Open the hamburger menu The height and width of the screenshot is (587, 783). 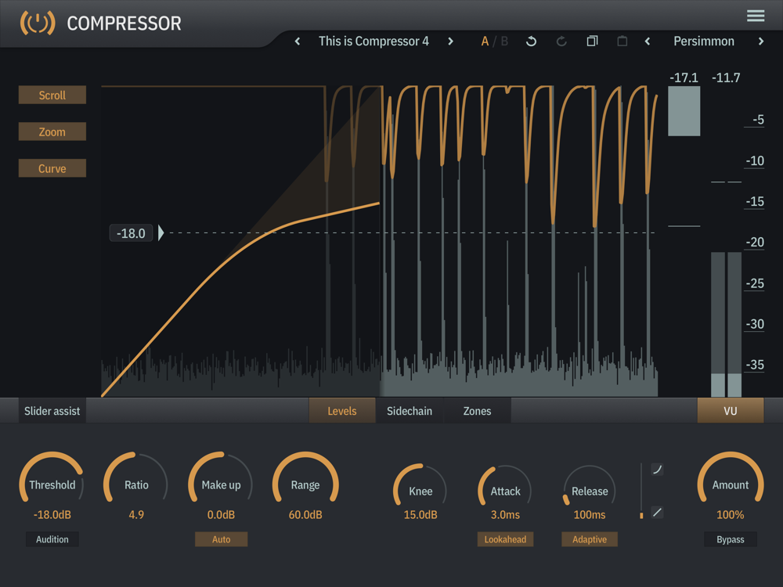click(x=755, y=16)
